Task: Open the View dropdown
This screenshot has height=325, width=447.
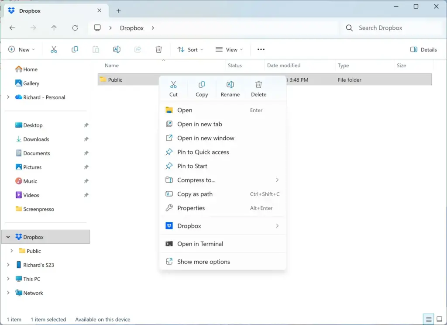Action: pyautogui.click(x=229, y=49)
